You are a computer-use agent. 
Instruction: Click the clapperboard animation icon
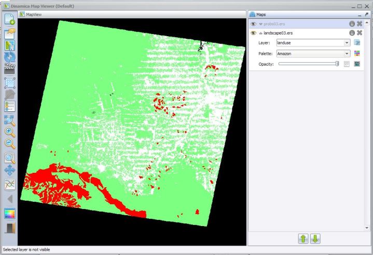pyautogui.click(x=10, y=69)
